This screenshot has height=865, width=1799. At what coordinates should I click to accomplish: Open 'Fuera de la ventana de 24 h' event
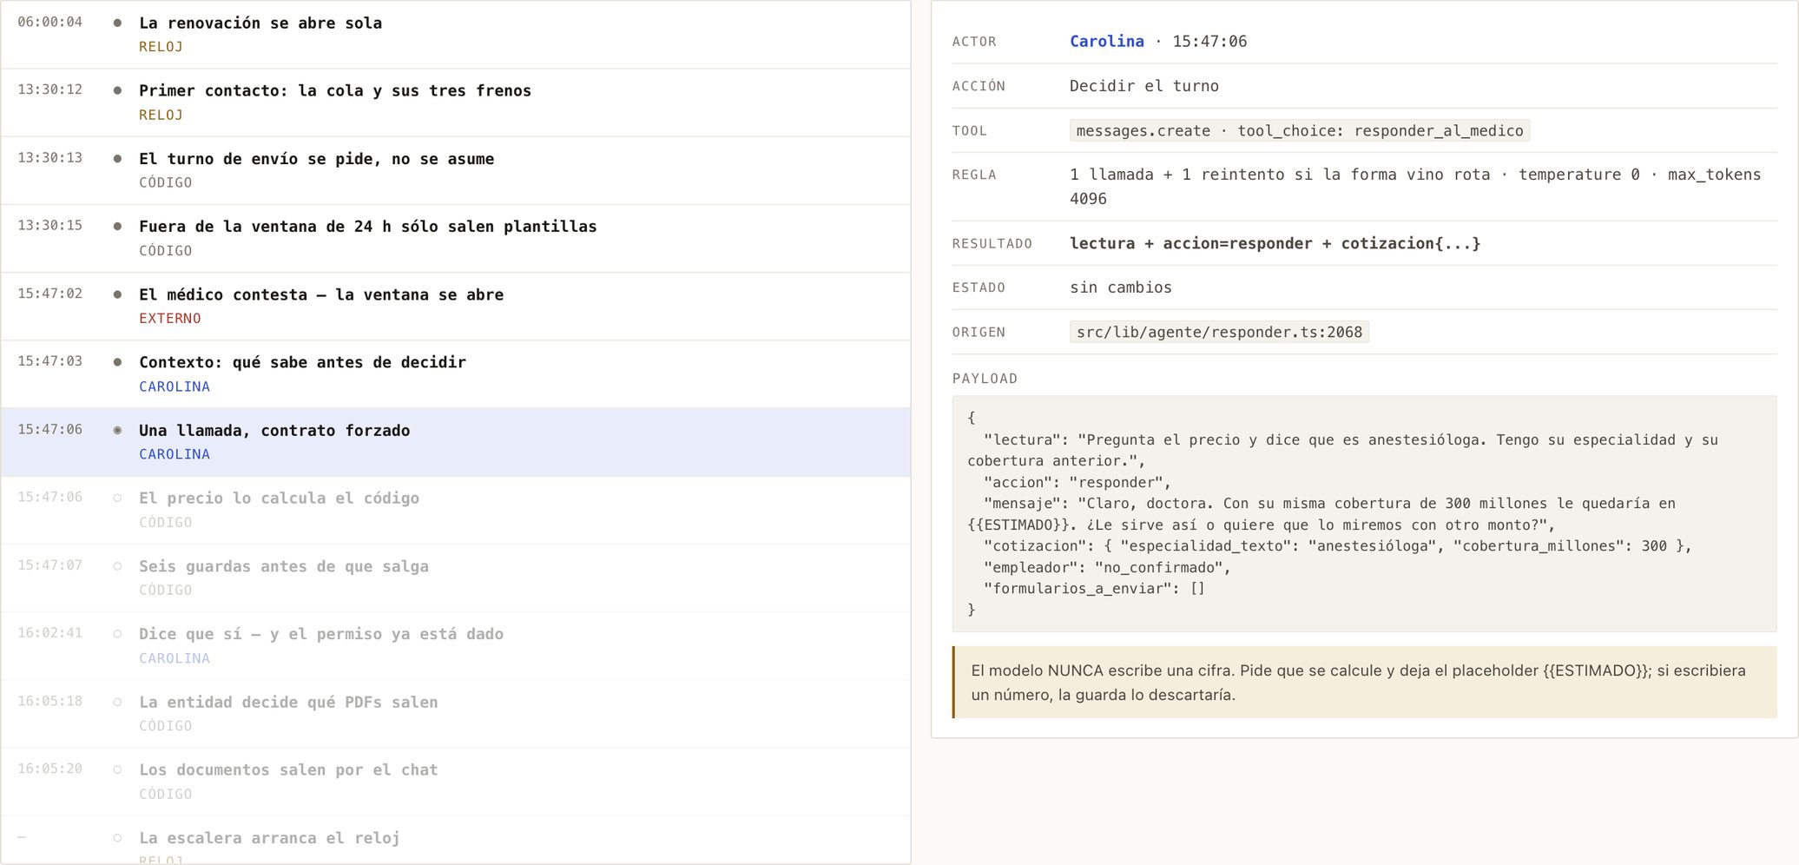[456, 238]
